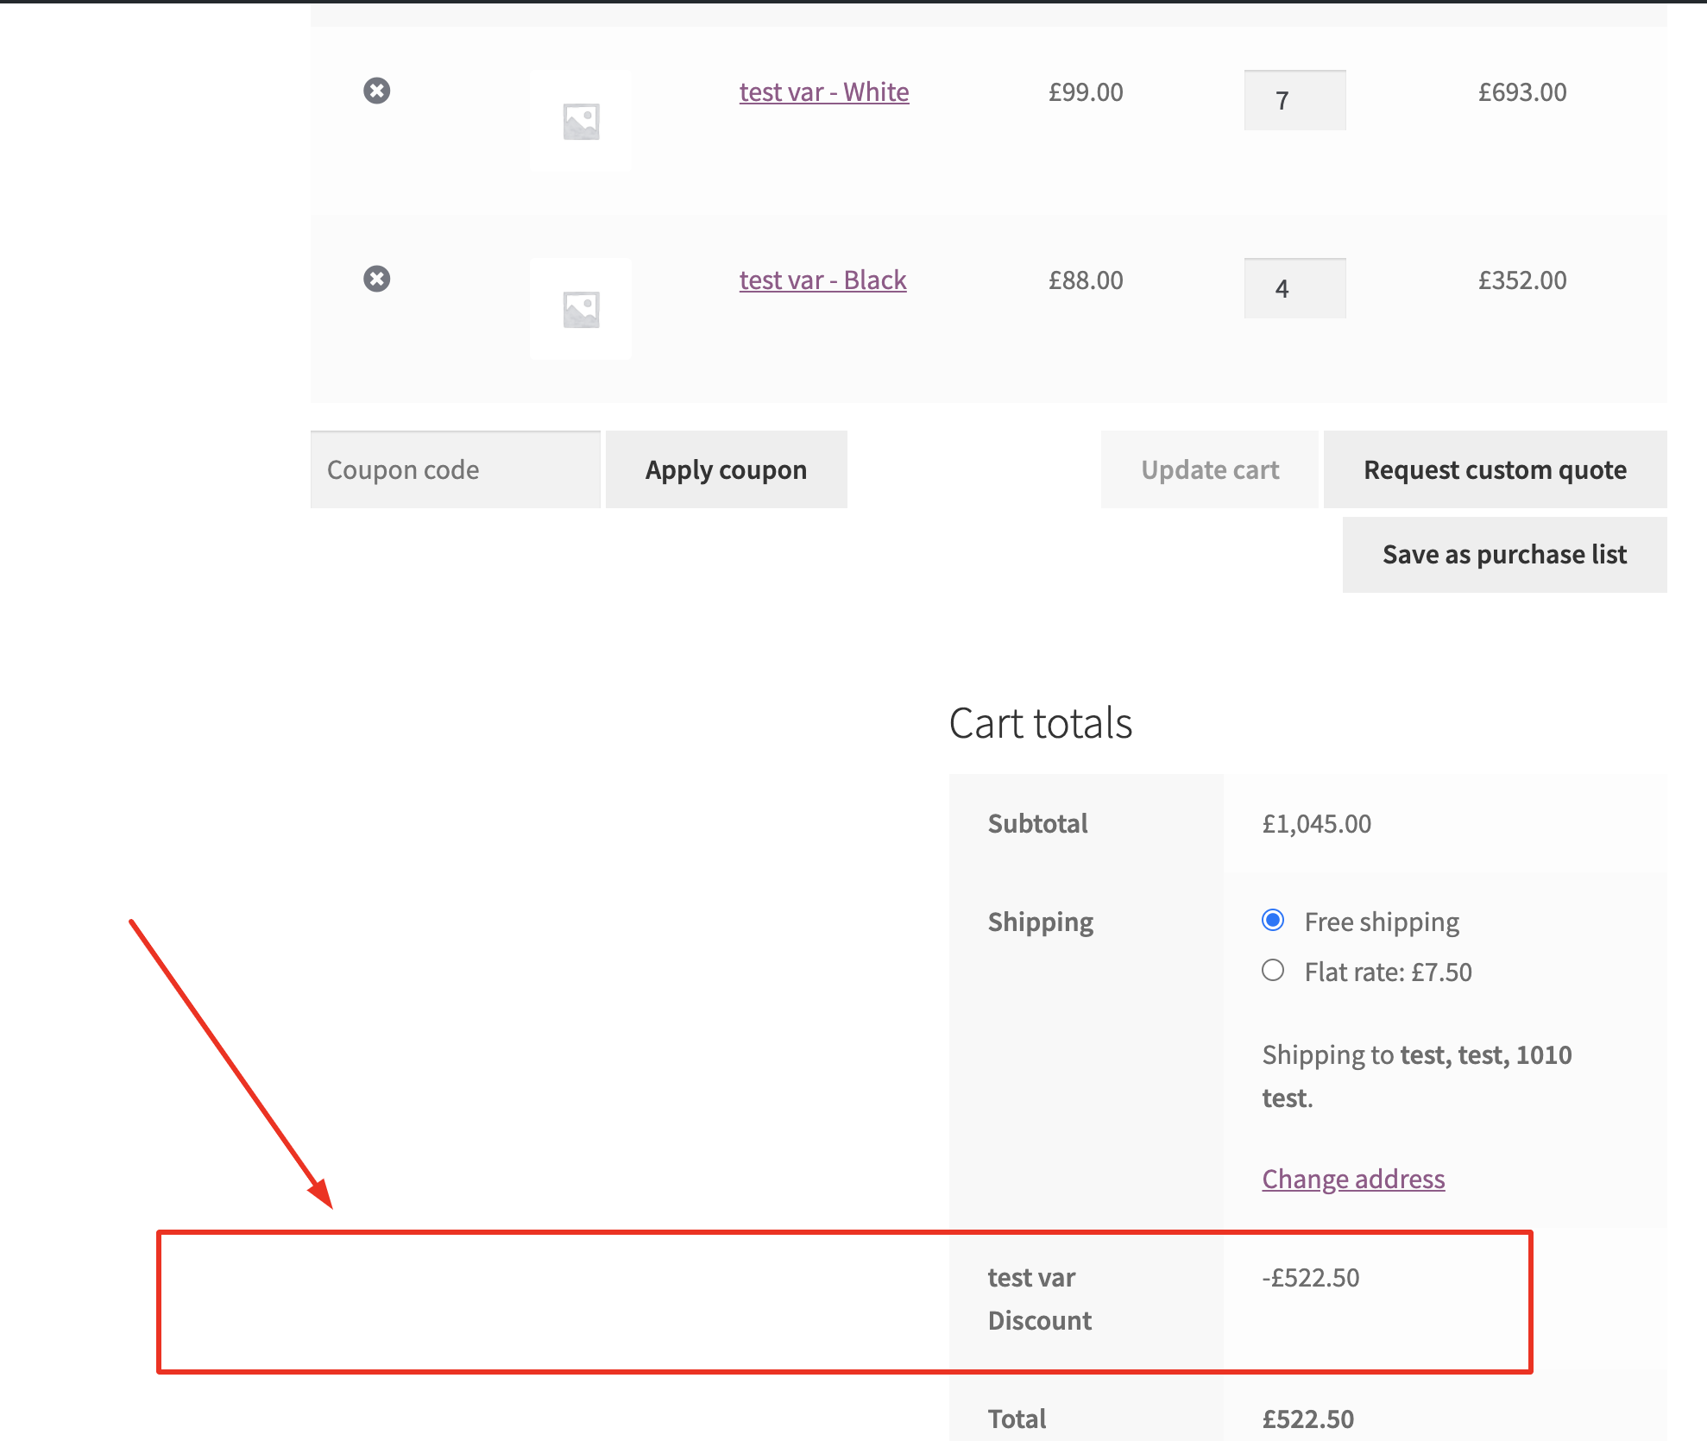This screenshot has height=1441, width=1707.
Task: Select the Free shipping option
Action: (1273, 920)
